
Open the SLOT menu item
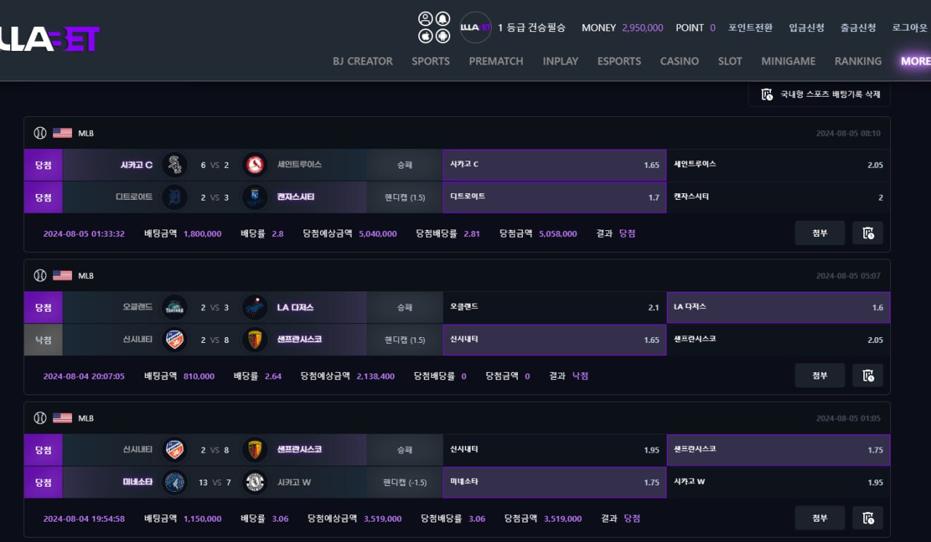pyautogui.click(x=730, y=61)
